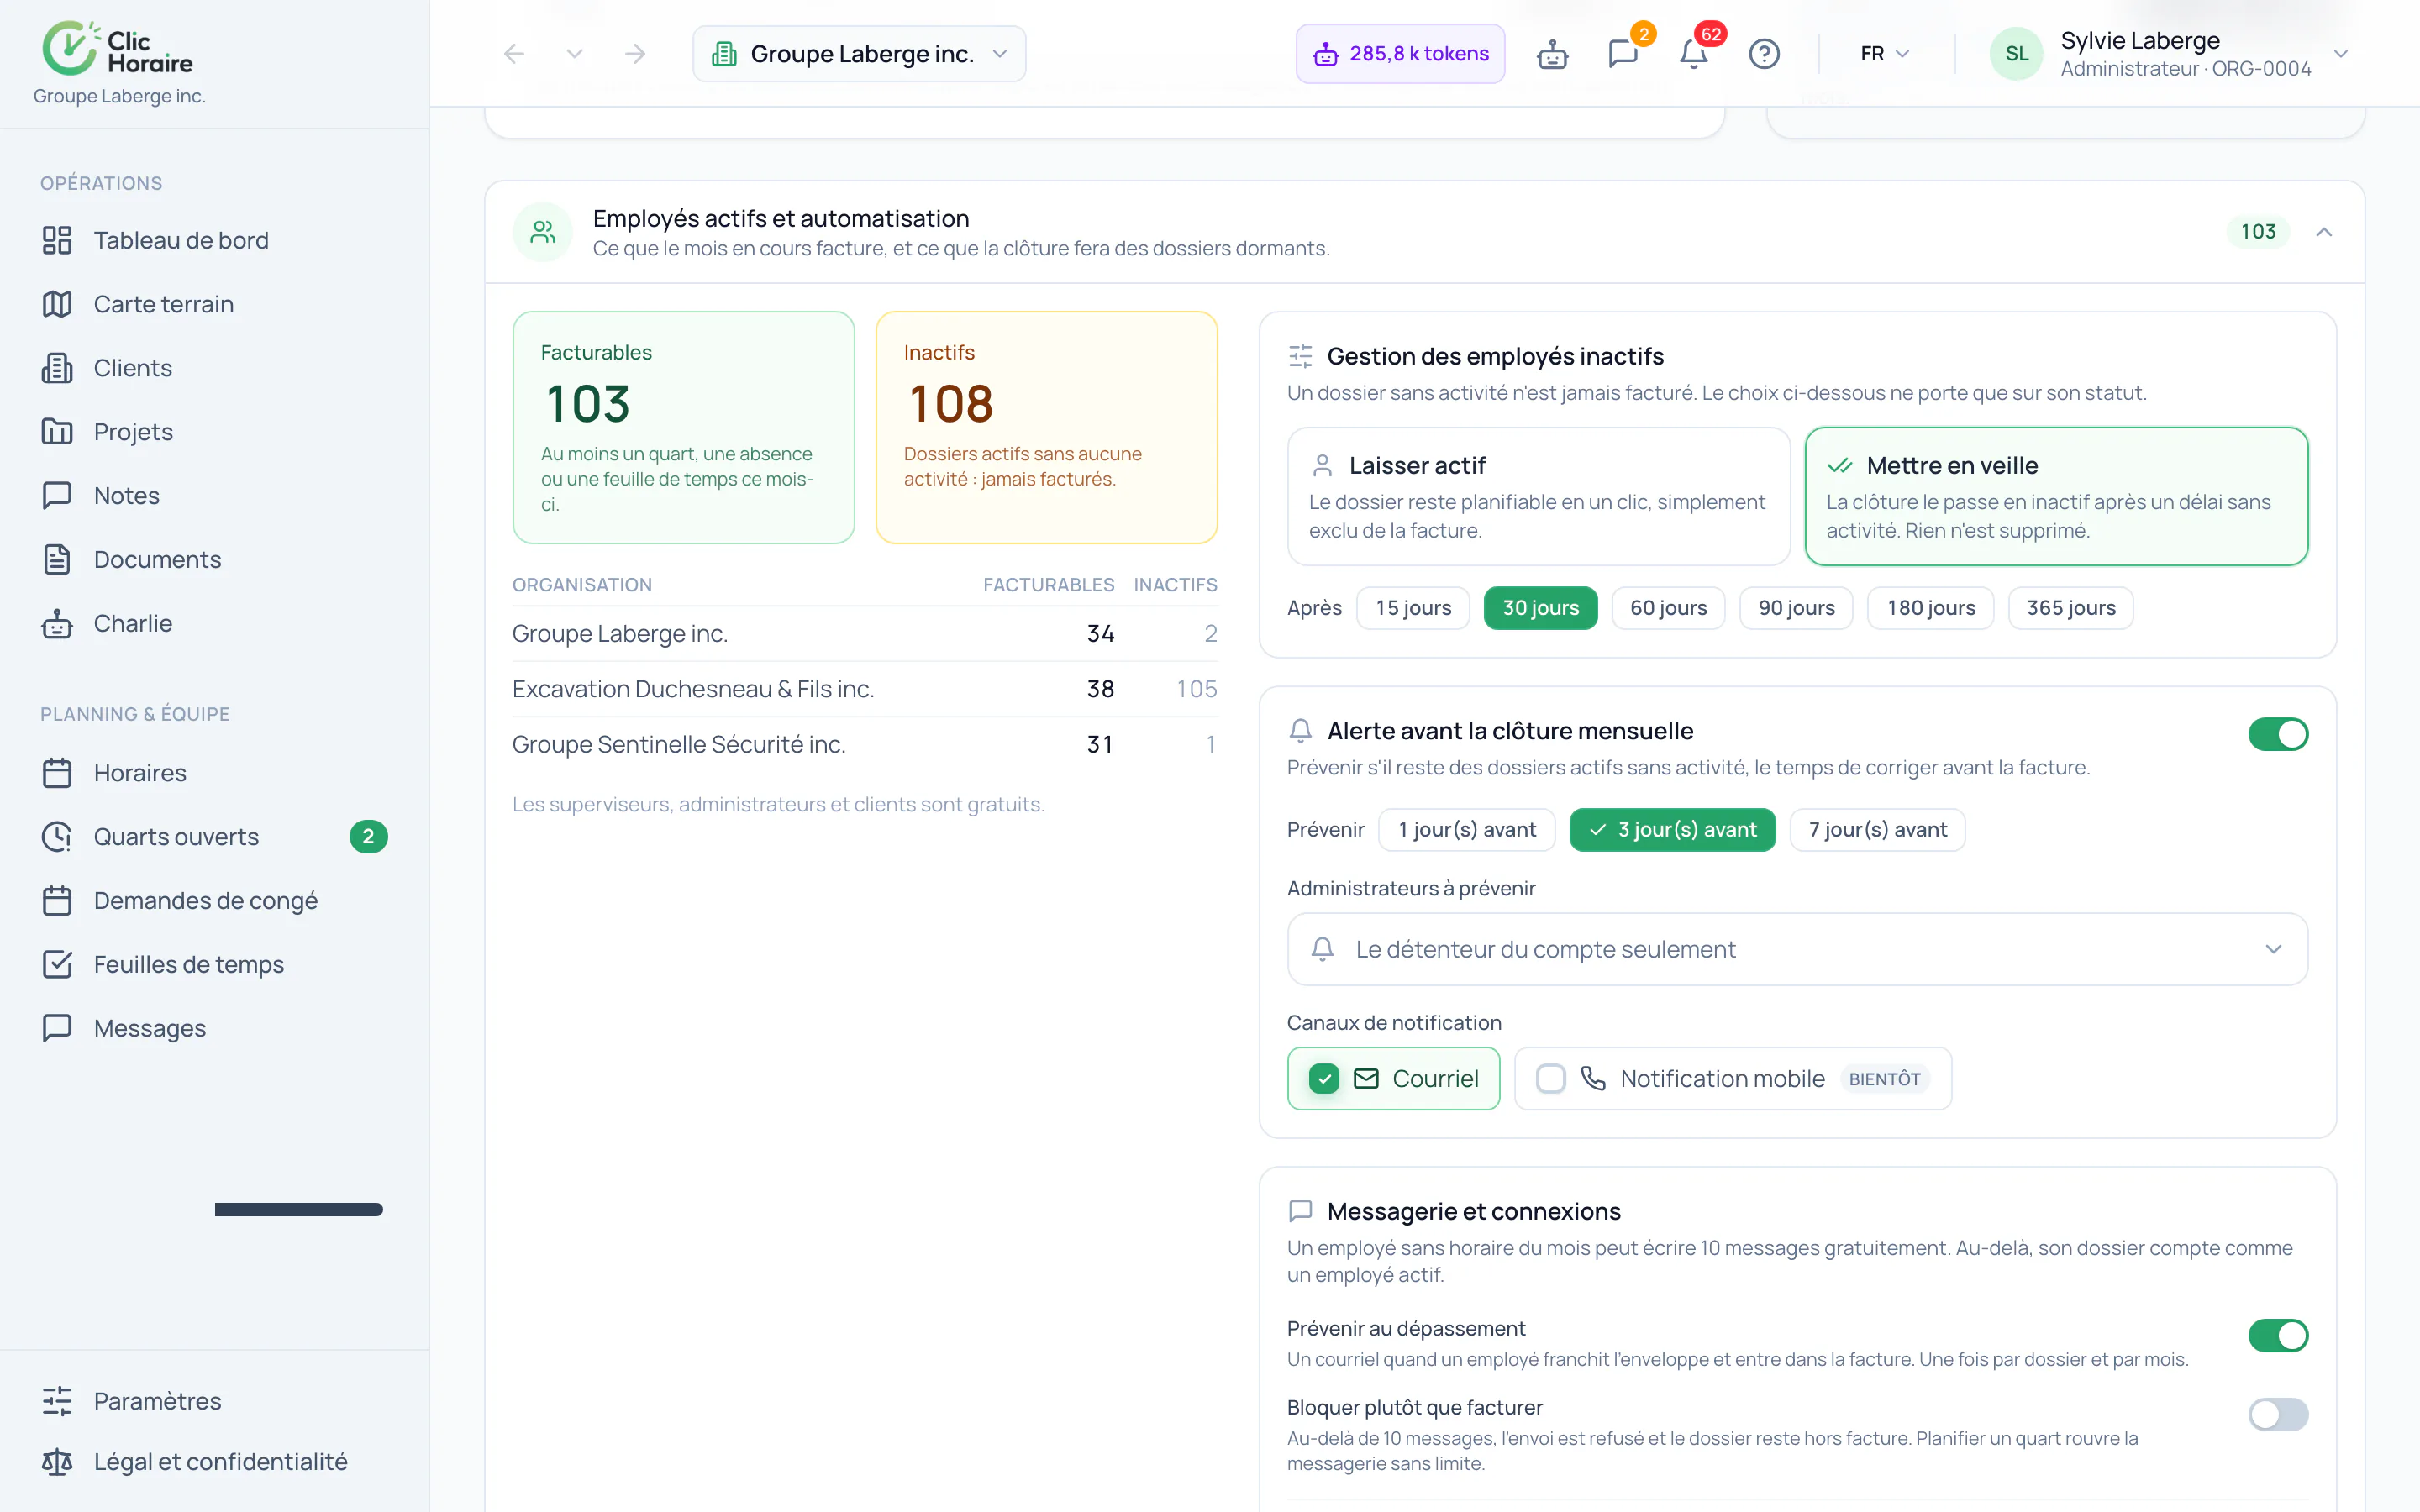This screenshot has width=2420, height=1512.
Task: Select the Laisser actif option
Action: tap(1539, 497)
